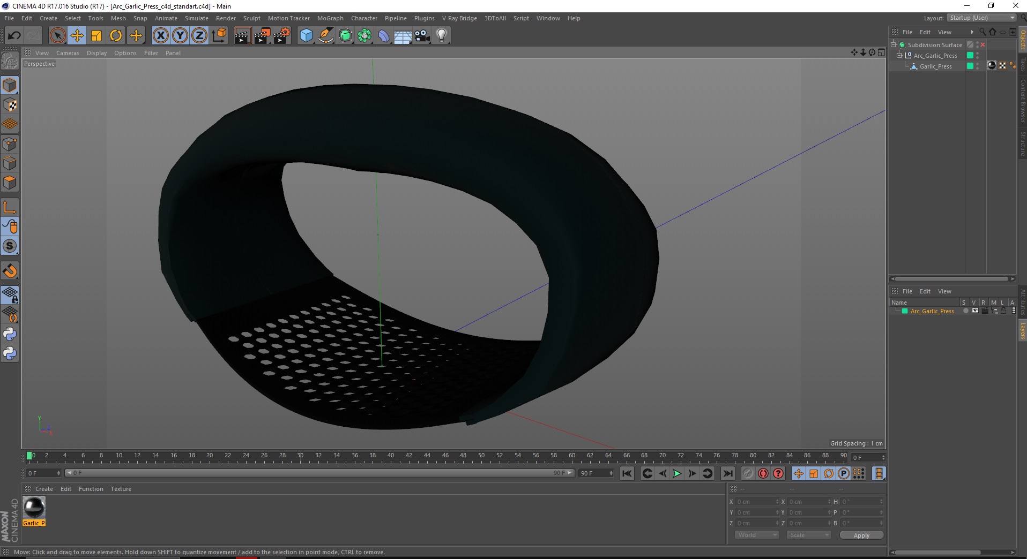Viewport: 1027px width, 559px height.
Task: Select the Garlic_P material thumbnail
Action: (x=34, y=507)
